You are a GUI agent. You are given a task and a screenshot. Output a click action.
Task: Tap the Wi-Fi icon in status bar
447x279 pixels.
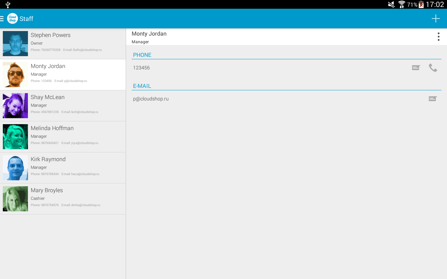point(402,5)
